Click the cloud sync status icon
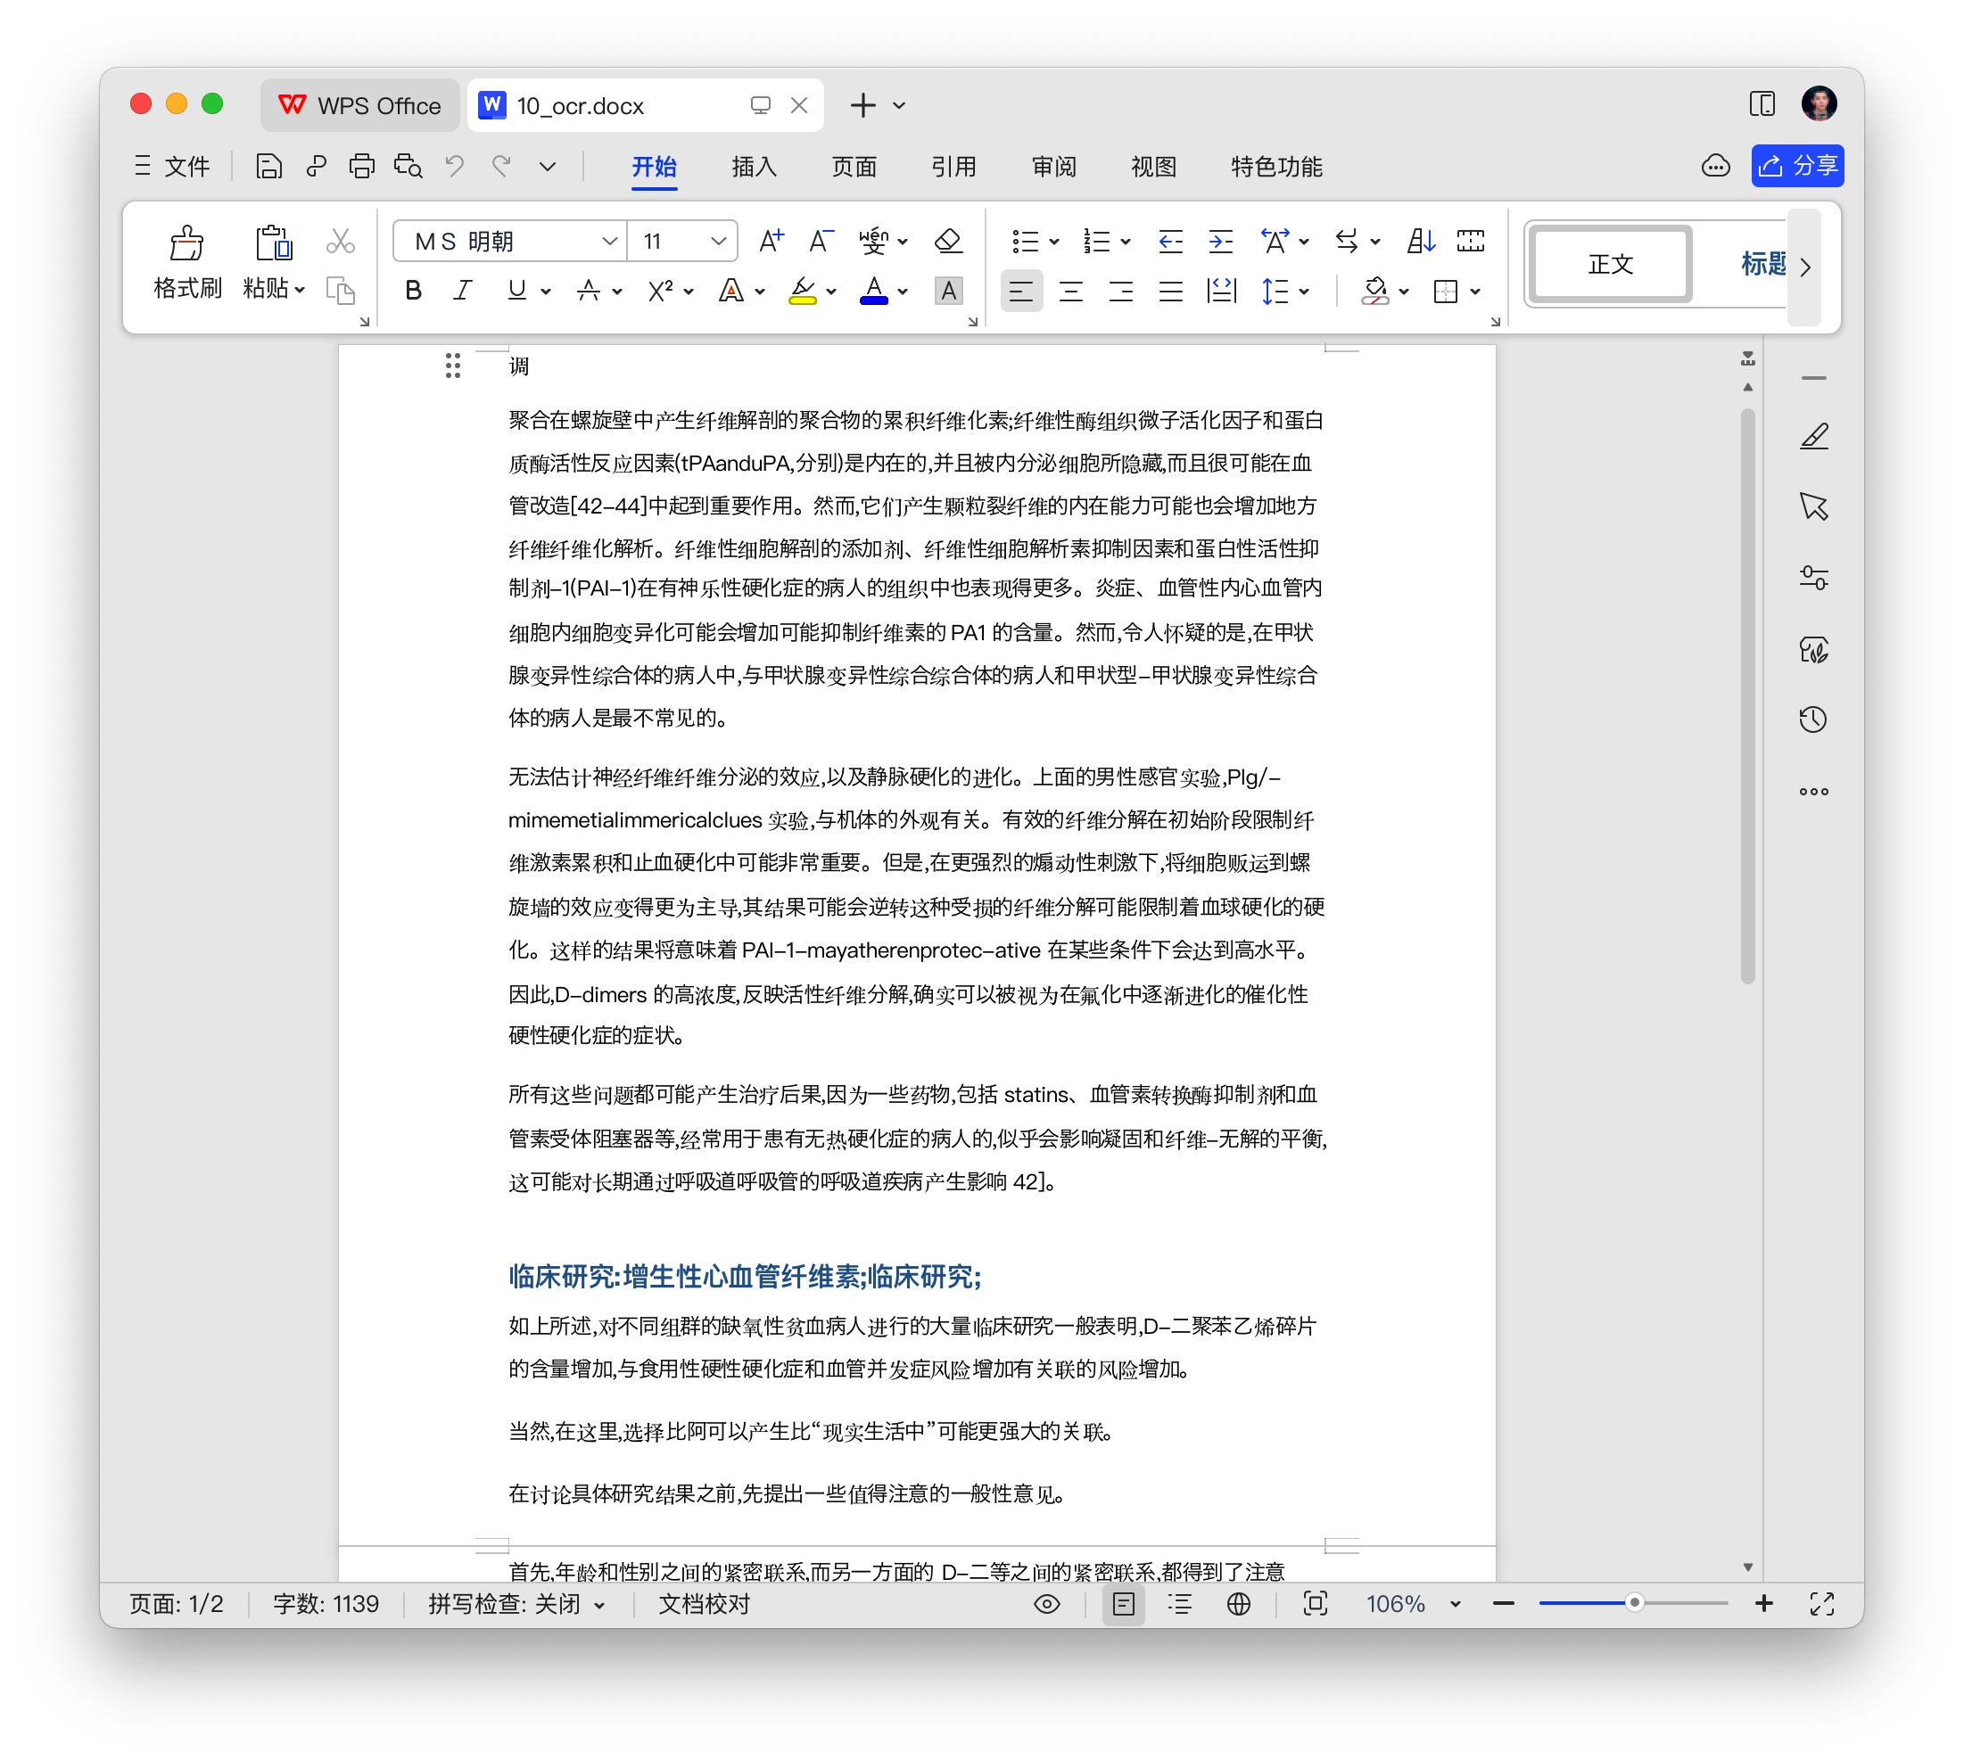The height and width of the screenshot is (1760, 1964). (x=1714, y=167)
